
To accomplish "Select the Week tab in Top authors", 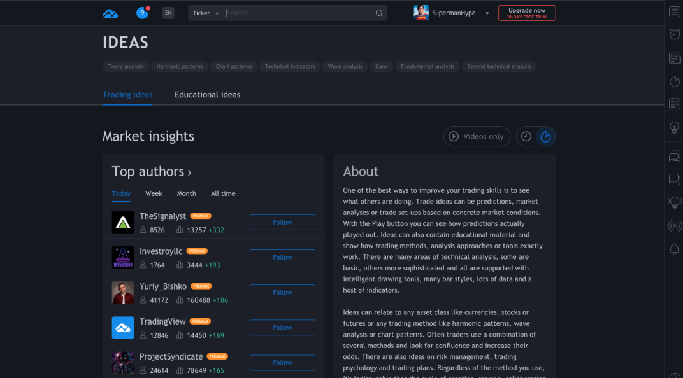I will (154, 193).
